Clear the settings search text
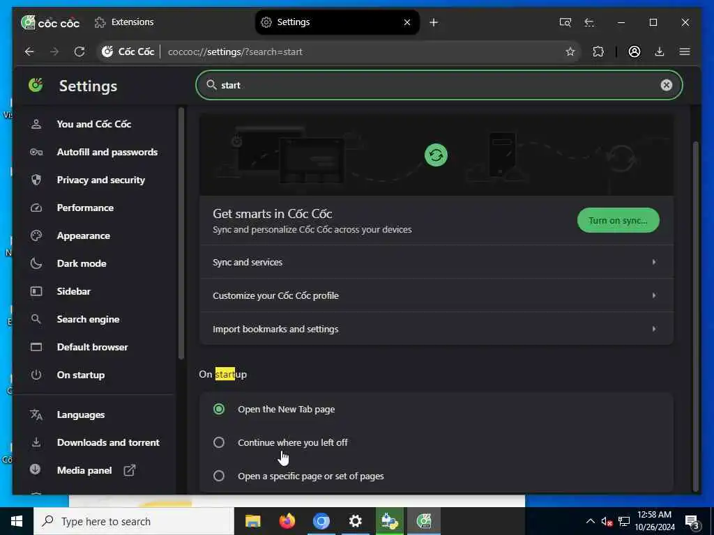This screenshot has width=714, height=535. coord(666,85)
